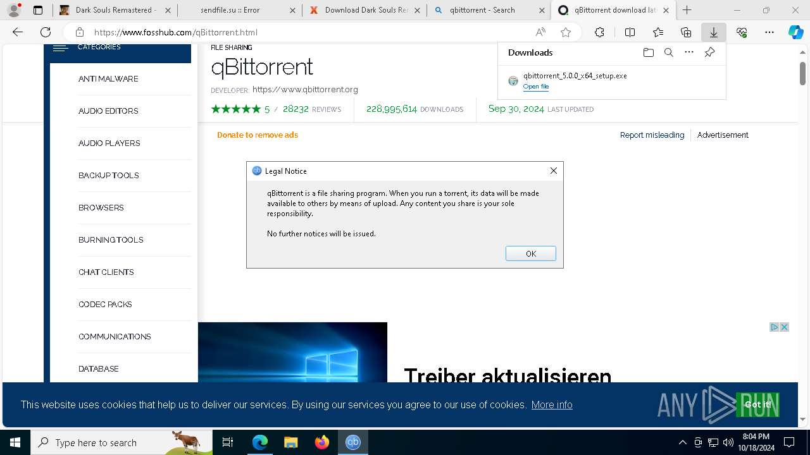Open Split screen view
This screenshot has height=455, width=810.
[x=630, y=32]
